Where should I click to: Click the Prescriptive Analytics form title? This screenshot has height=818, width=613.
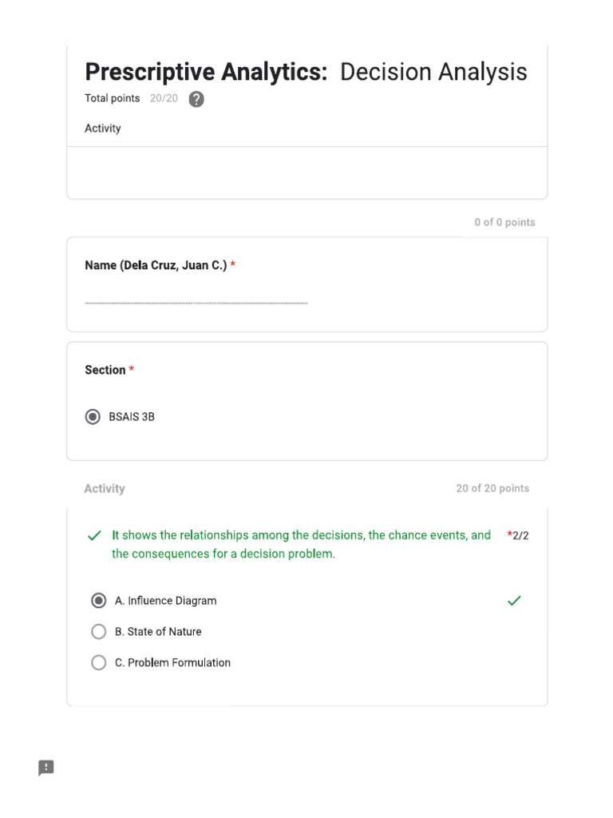pos(306,71)
